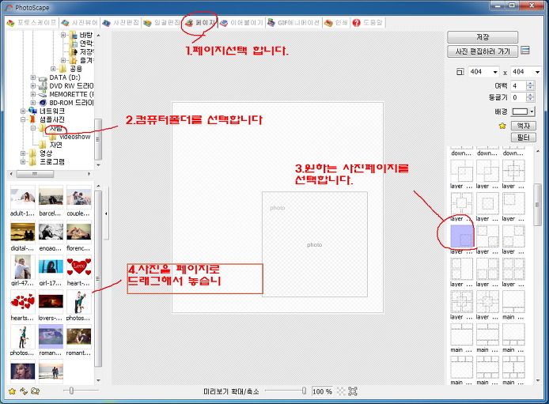The width and height of the screenshot is (549, 404).
Task: Collapse the 사람 folder node
Action: pyautogui.click(x=33, y=128)
